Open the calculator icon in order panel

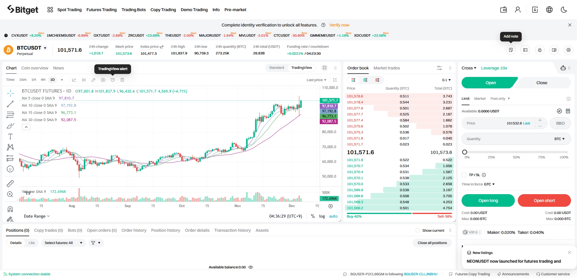[568, 111]
